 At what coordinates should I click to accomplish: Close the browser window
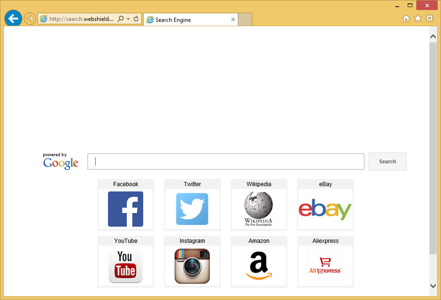point(427,5)
